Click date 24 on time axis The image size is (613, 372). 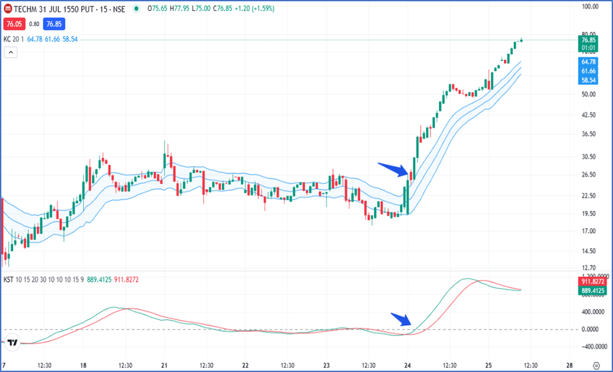[408, 366]
